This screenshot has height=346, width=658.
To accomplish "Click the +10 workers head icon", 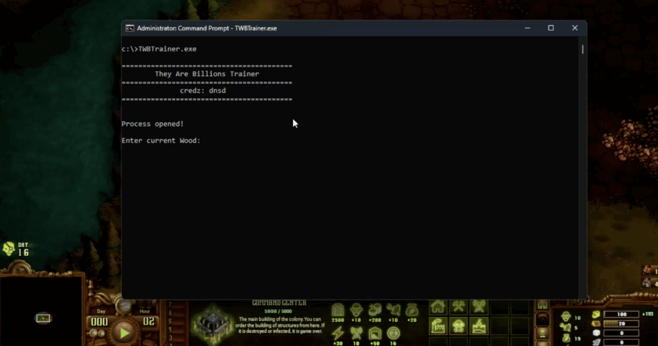I will pyautogui.click(x=356, y=310).
